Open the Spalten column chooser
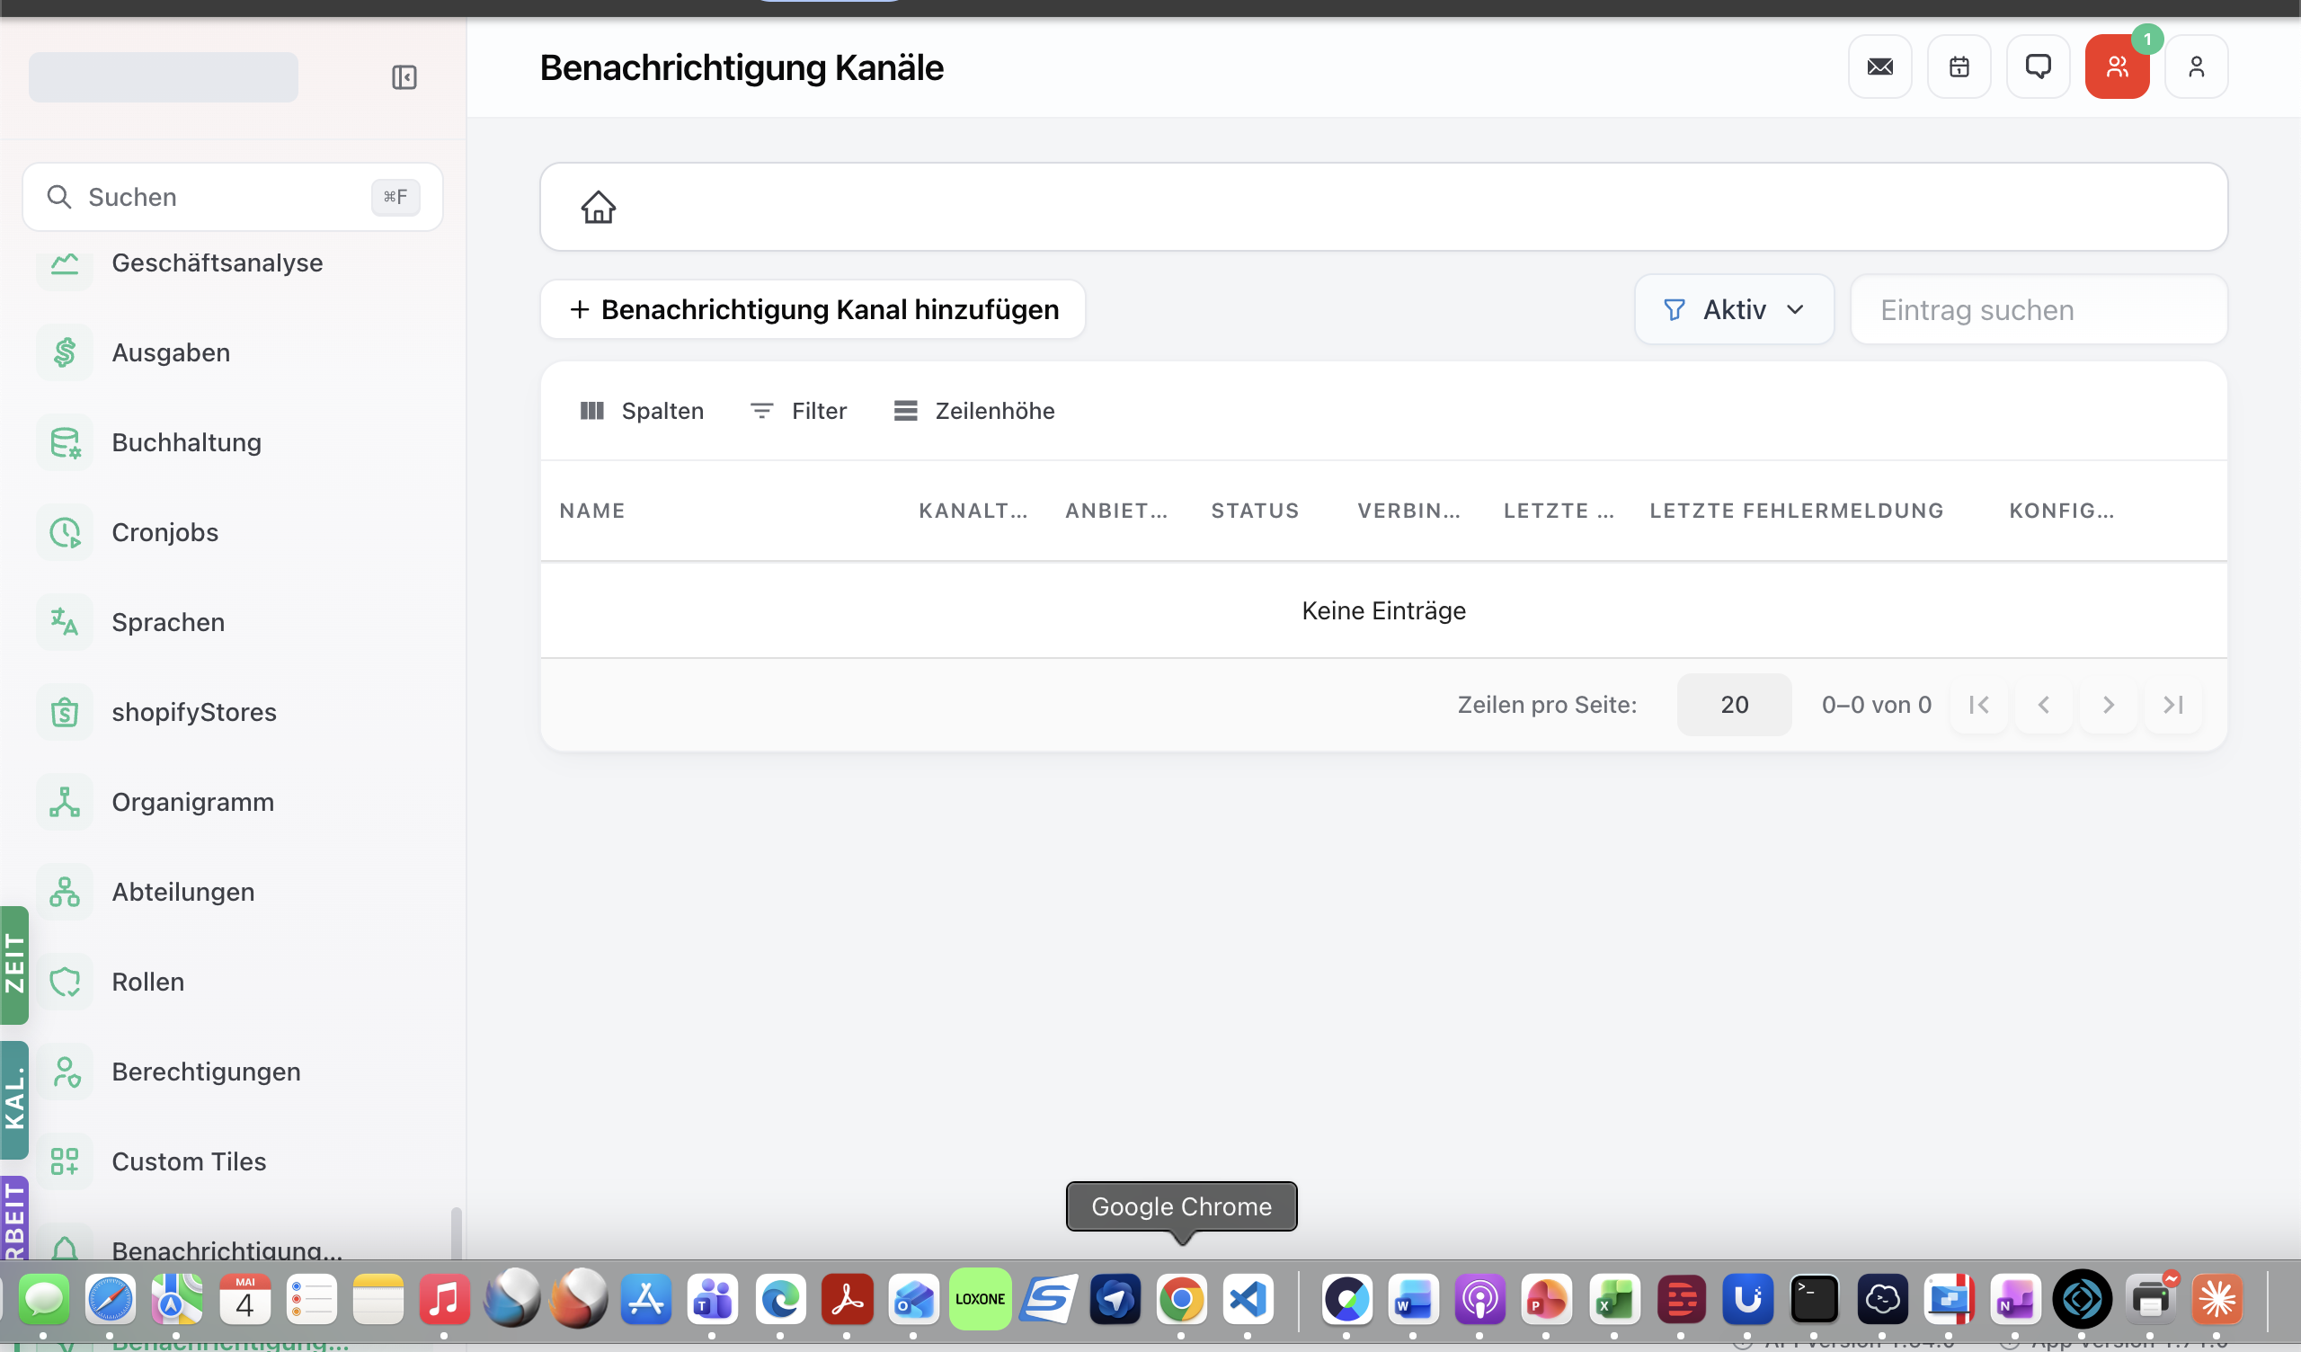Image resolution: width=2301 pixels, height=1352 pixels. pyautogui.click(x=642, y=411)
